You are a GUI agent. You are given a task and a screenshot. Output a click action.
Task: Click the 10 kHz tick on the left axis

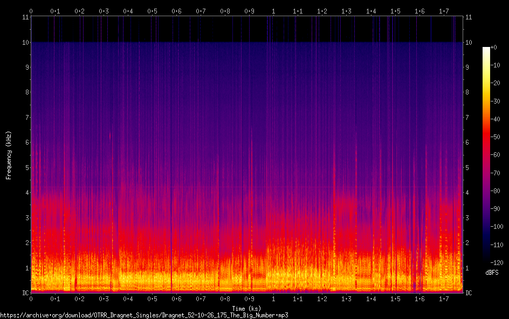25,42
